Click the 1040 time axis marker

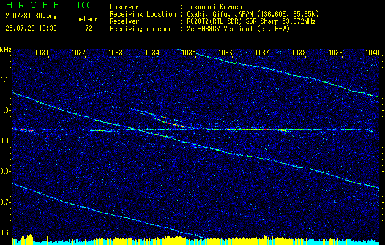(x=372, y=52)
